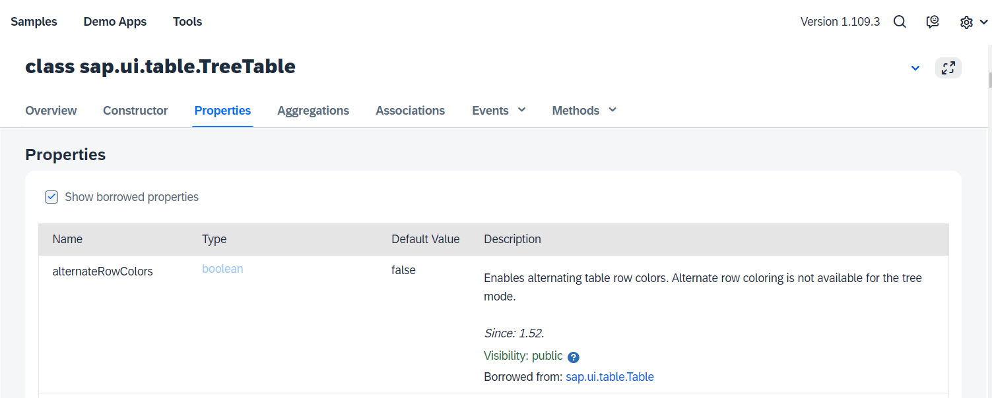Viewport: 992px width, 398px height.
Task: Click the open-in-fullscreen icon beside the class title
Action: pos(948,67)
